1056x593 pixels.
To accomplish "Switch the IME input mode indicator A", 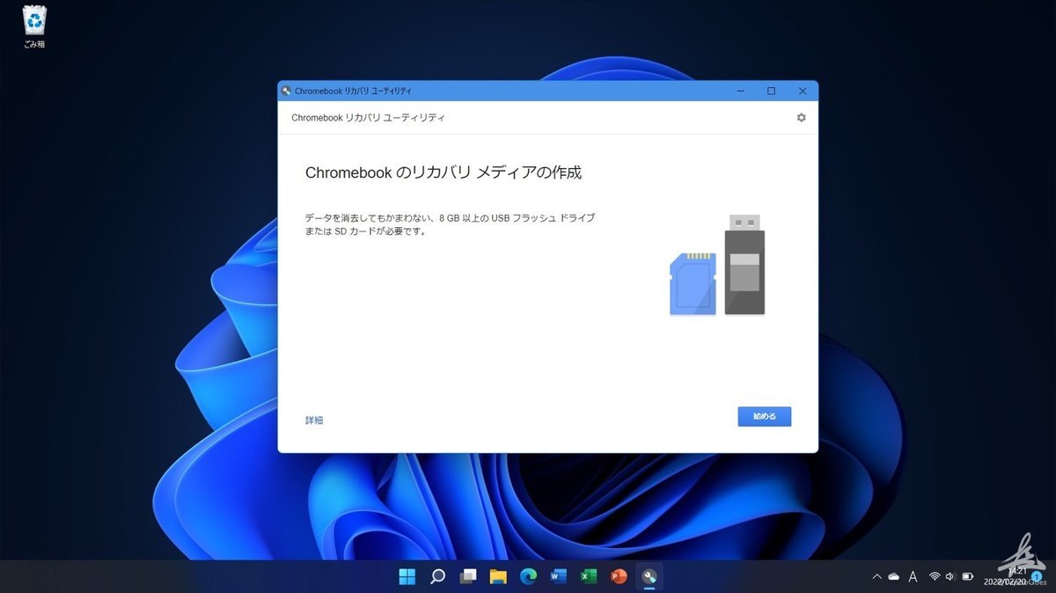I will (x=913, y=577).
